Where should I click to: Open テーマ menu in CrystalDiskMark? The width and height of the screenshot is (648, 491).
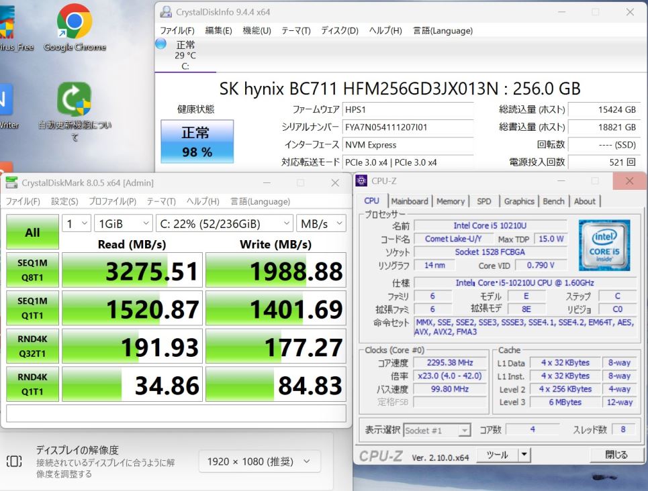(161, 201)
